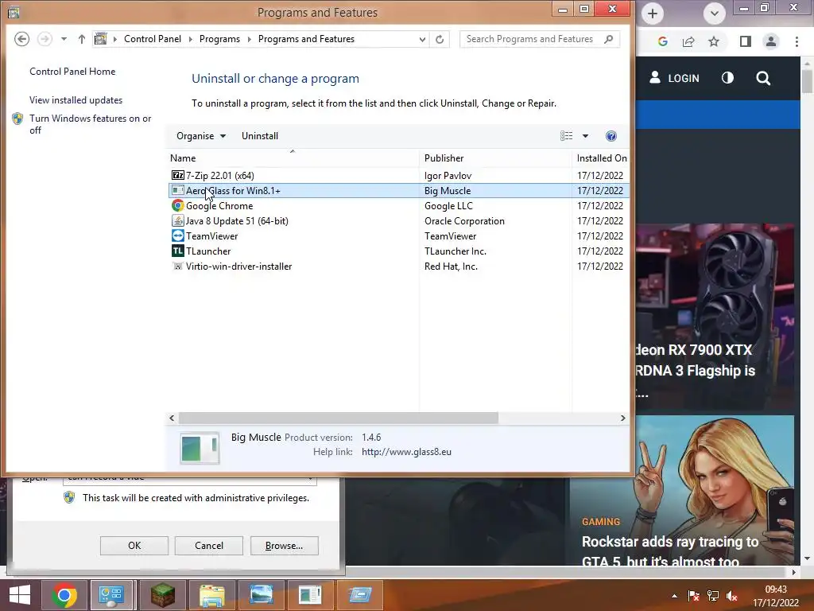Open the Rockstar ray tracing GTA 5 article
This screenshot has width=814, height=611.
pyautogui.click(x=670, y=551)
